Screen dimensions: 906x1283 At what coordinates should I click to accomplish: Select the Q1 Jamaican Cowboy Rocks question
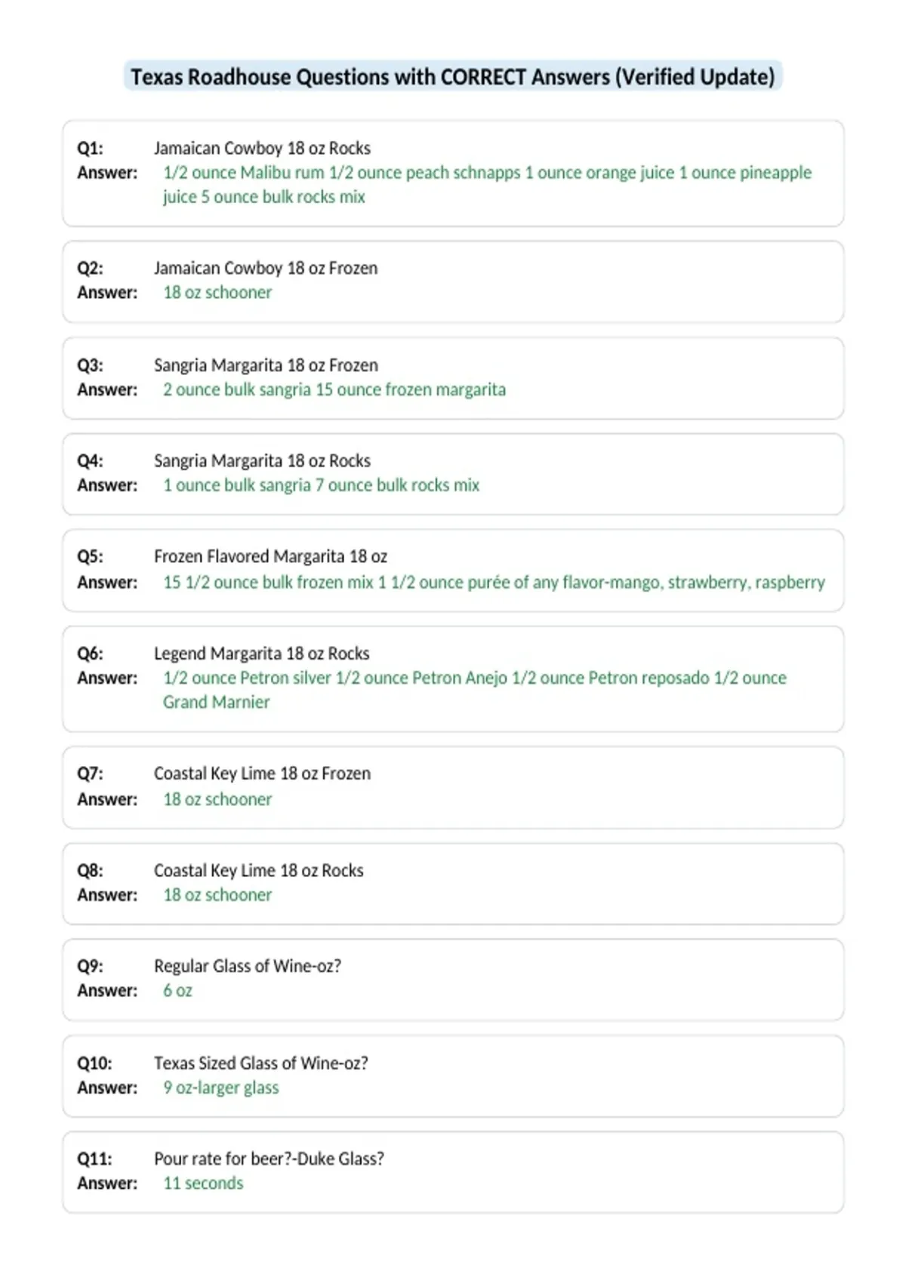coord(262,148)
